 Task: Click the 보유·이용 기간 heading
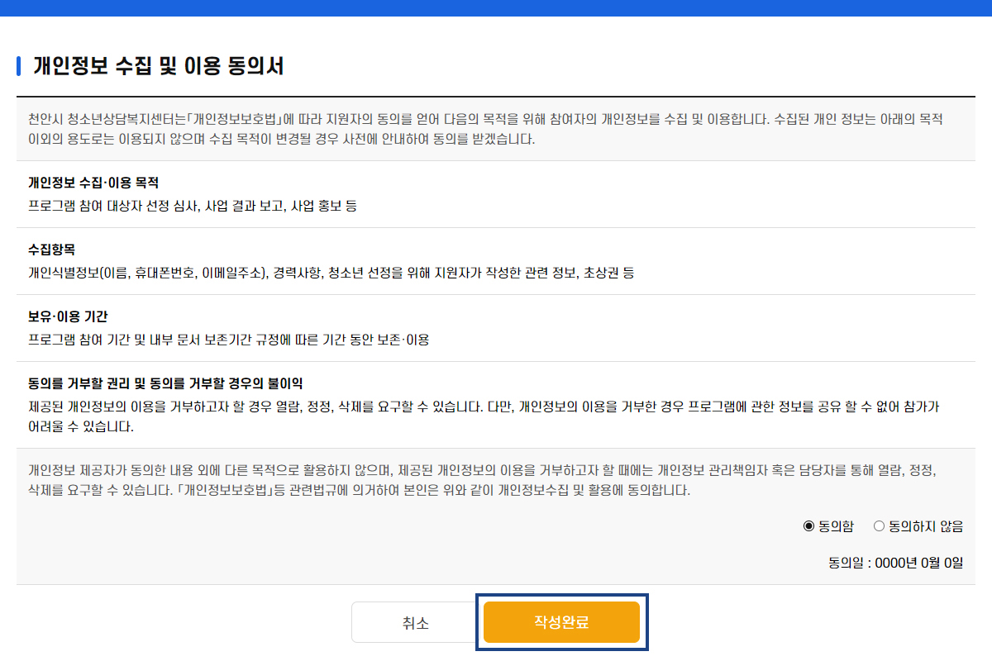tap(68, 316)
